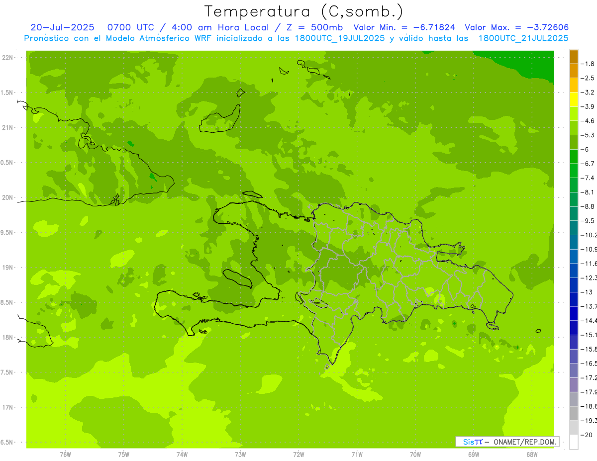Click the "-5.3" colorbar label
Screen dimensions: 597x461
588,135
